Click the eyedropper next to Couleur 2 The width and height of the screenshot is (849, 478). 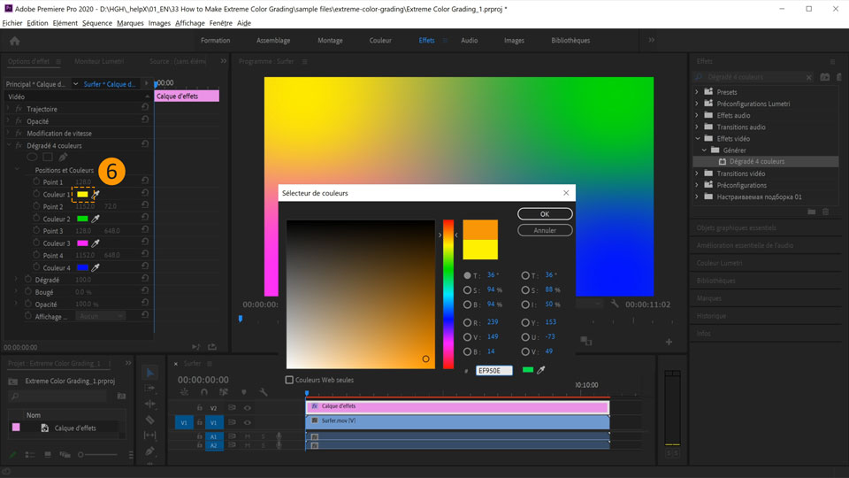pyautogui.click(x=96, y=219)
